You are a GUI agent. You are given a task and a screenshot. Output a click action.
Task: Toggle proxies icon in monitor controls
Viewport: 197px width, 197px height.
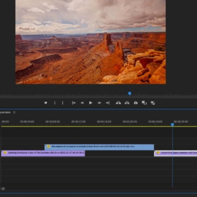pos(153,103)
